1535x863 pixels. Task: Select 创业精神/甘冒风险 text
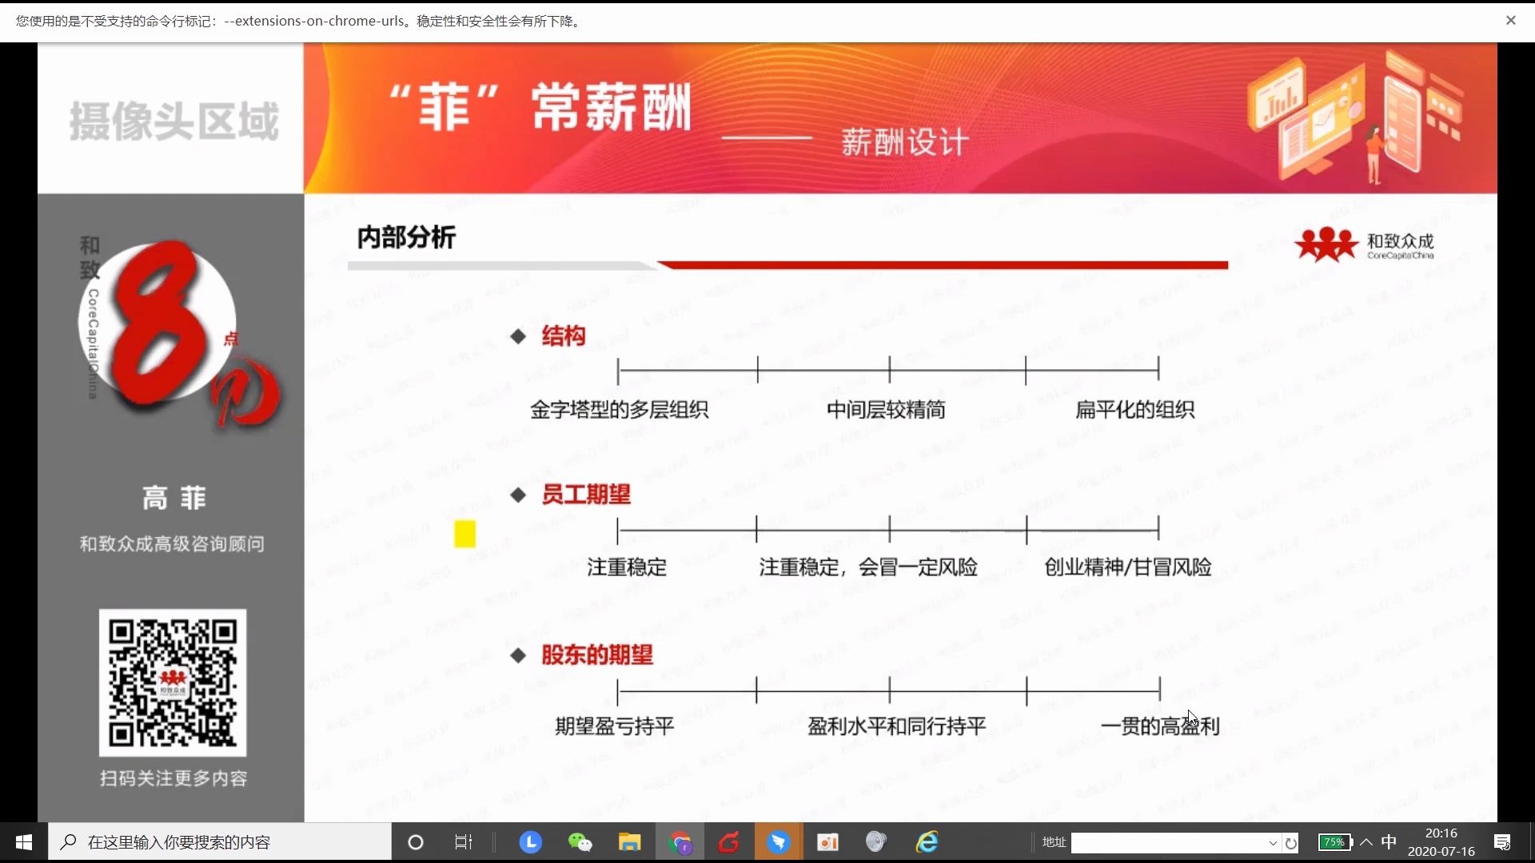click(x=1128, y=567)
